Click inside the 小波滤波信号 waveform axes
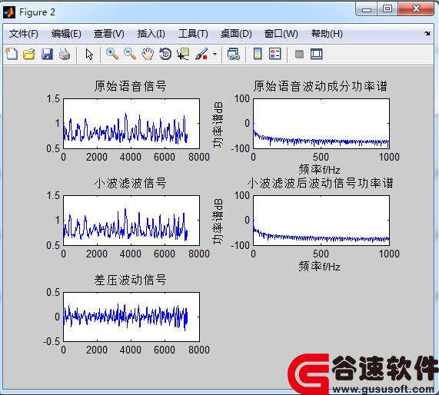Viewport: 439px width, 395px height. tap(131, 221)
